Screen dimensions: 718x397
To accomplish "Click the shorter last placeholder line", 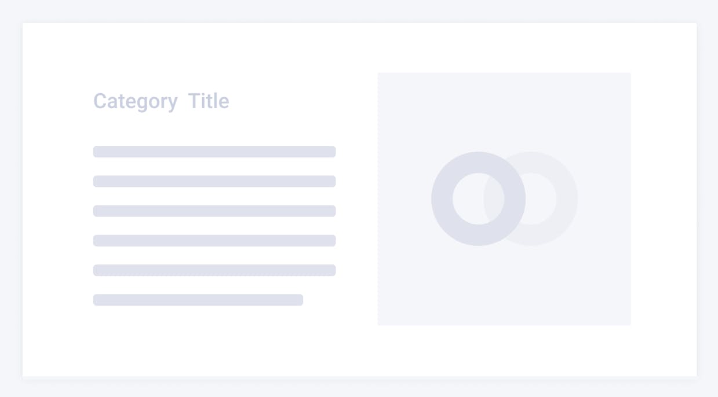I will pyautogui.click(x=198, y=300).
